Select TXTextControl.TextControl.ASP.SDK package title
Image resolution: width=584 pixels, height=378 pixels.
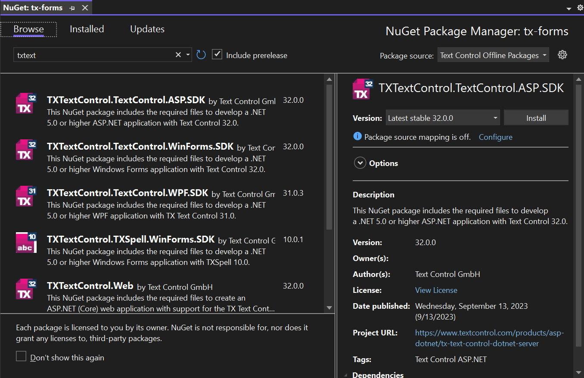click(x=126, y=100)
